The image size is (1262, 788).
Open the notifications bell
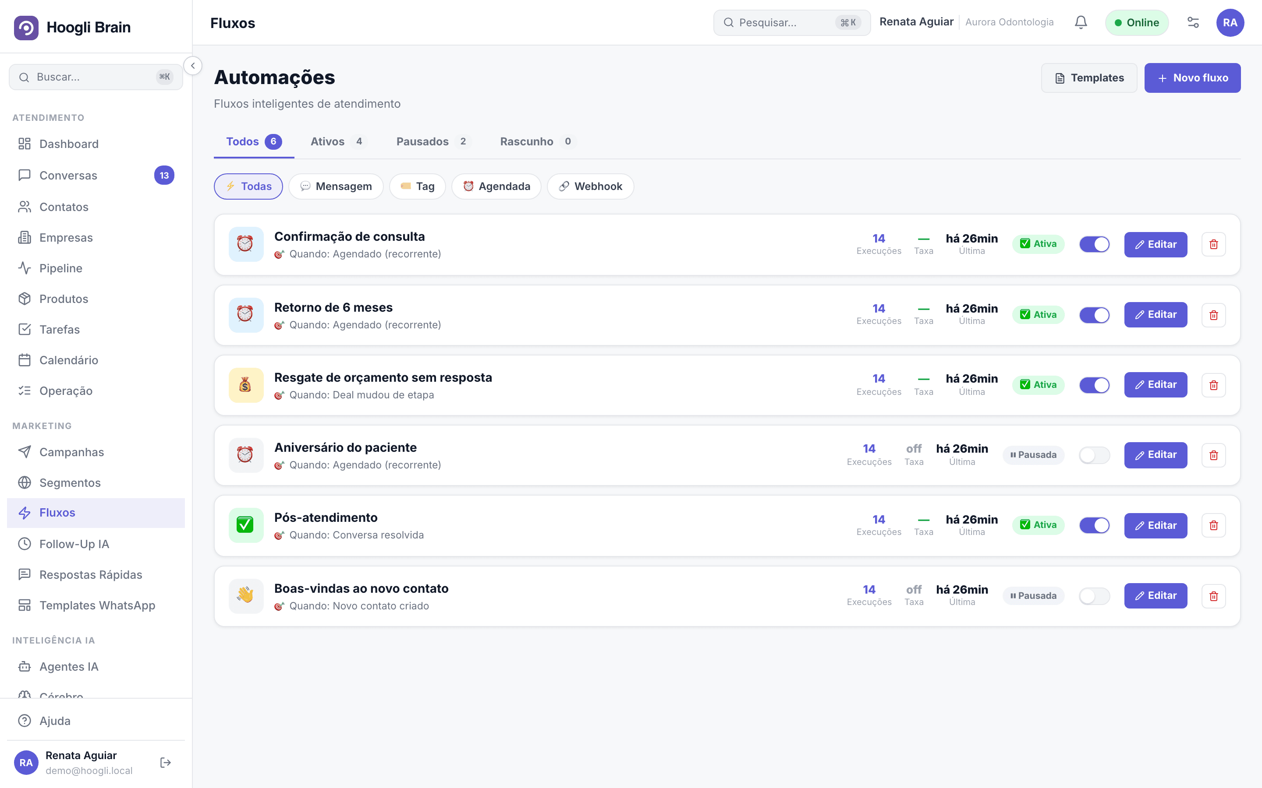click(1081, 22)
